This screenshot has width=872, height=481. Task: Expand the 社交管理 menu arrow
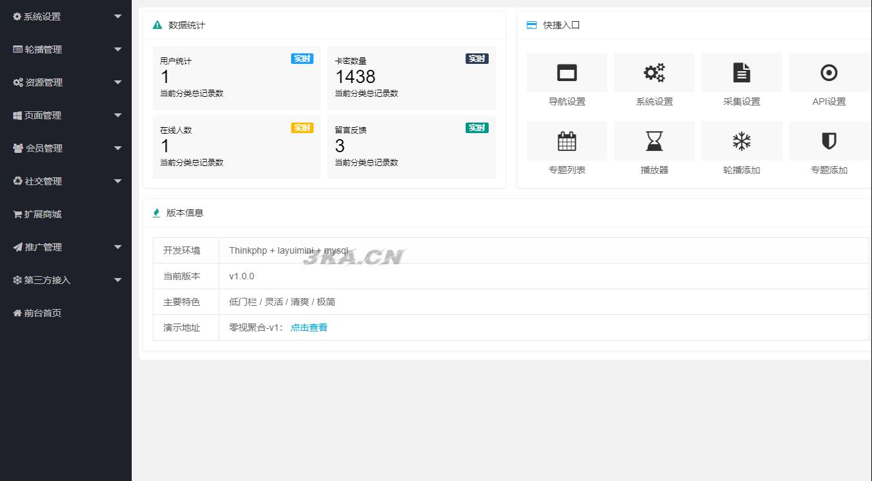click(x=118, y=181)
